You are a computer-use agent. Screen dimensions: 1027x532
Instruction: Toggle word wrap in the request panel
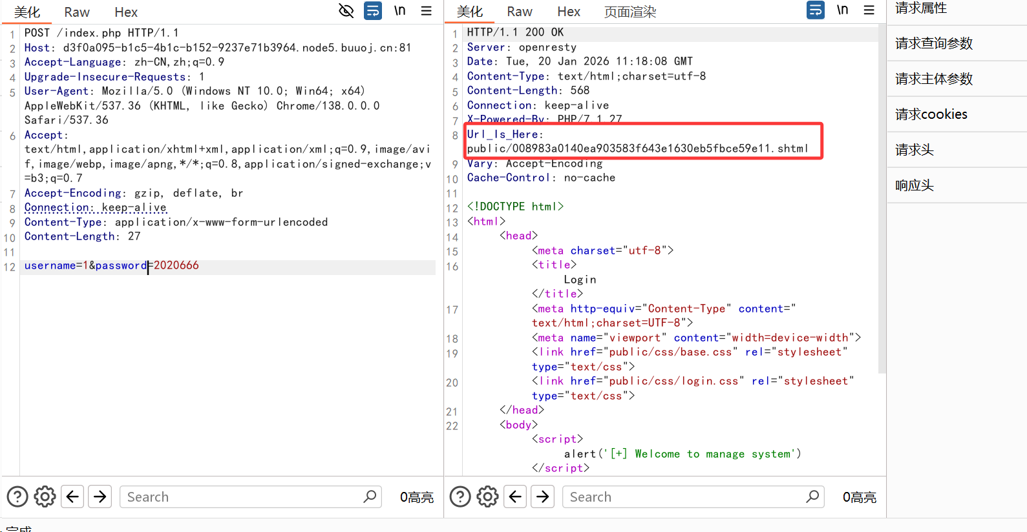tap(373, 11)
